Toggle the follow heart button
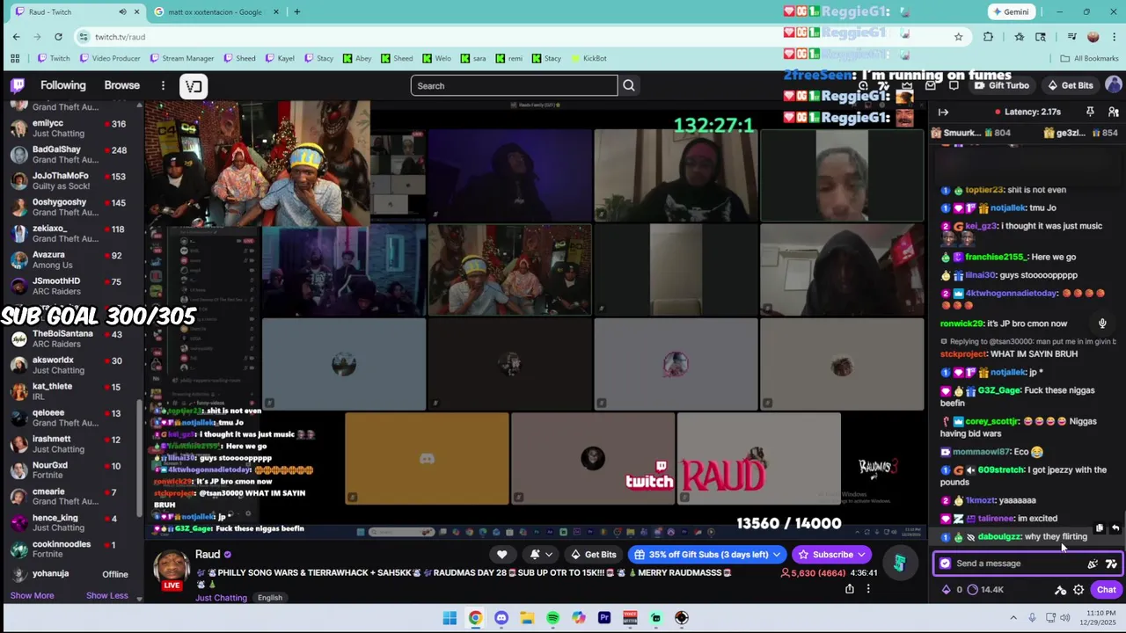 [501, 555]
